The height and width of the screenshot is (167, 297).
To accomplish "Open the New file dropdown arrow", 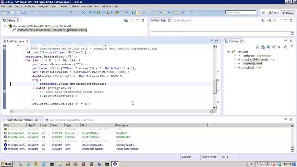I will tap(8, 13).
